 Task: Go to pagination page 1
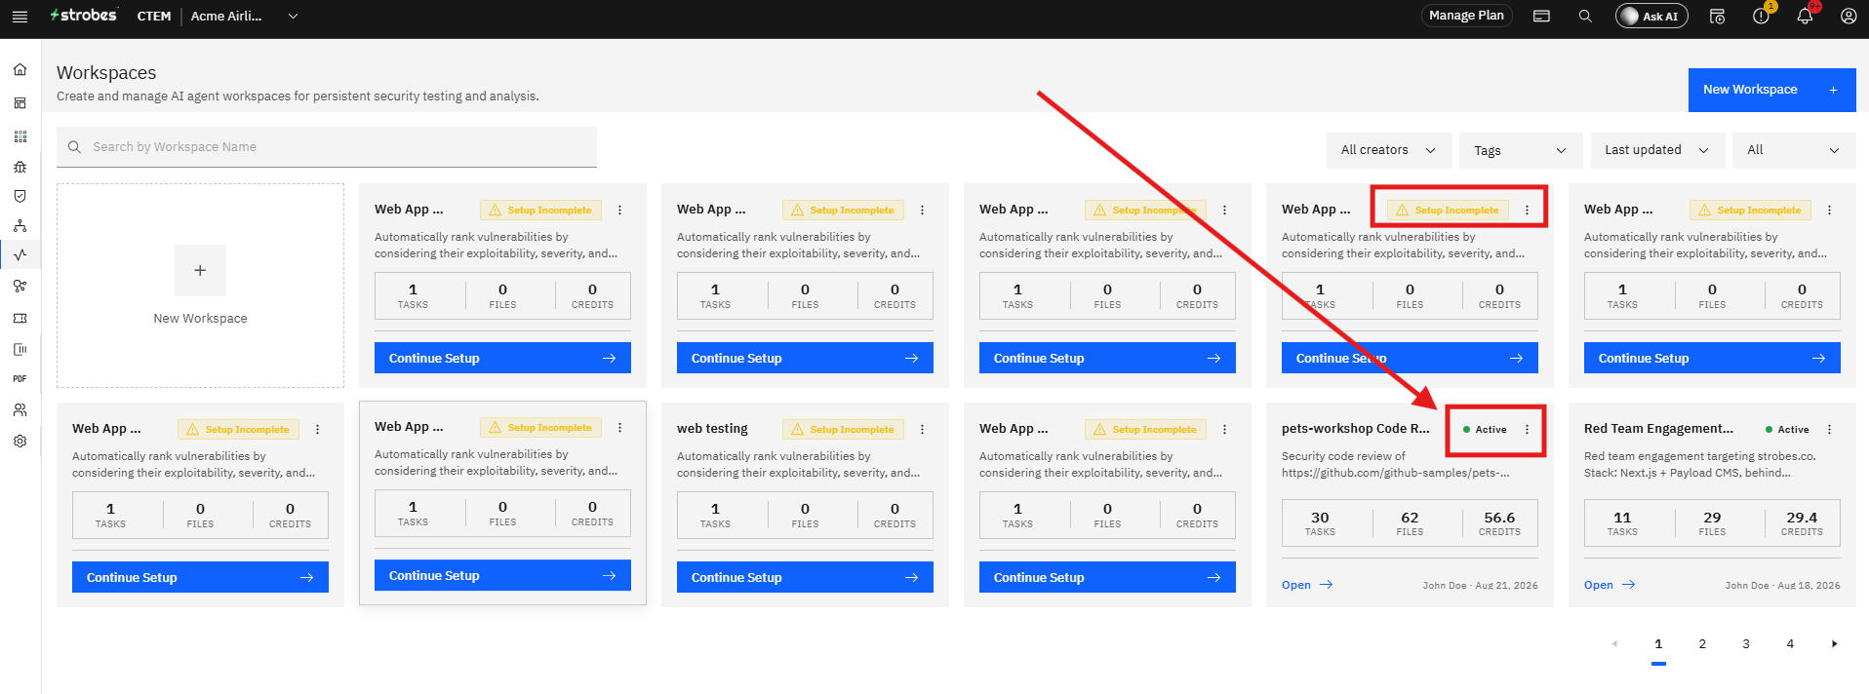point(1658,644)
